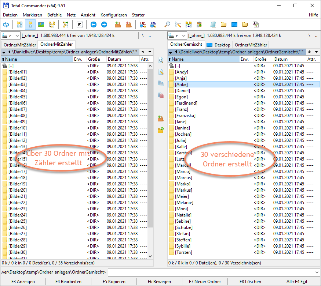Click the move files icon in middle bar
This screenshot has width=321, height=286.
161,95
